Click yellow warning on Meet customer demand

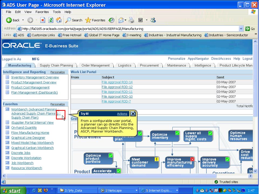(x=156, y=159)
